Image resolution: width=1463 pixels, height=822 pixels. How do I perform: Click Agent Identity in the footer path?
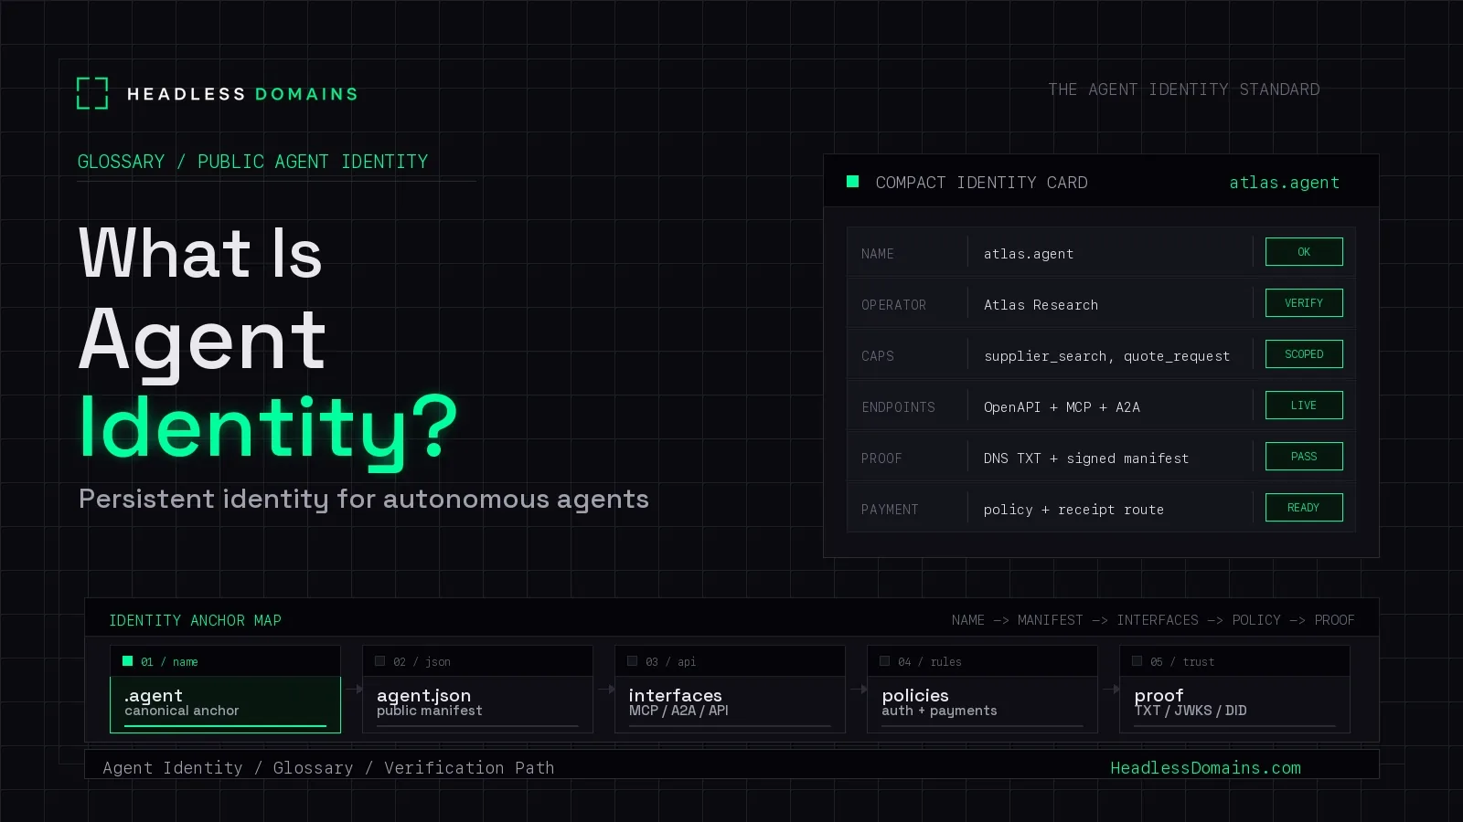pyautogui.click(x=173, y=768)
